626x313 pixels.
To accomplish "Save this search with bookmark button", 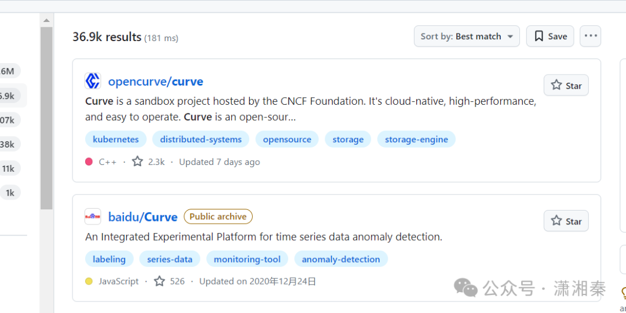I will point(550,36).
